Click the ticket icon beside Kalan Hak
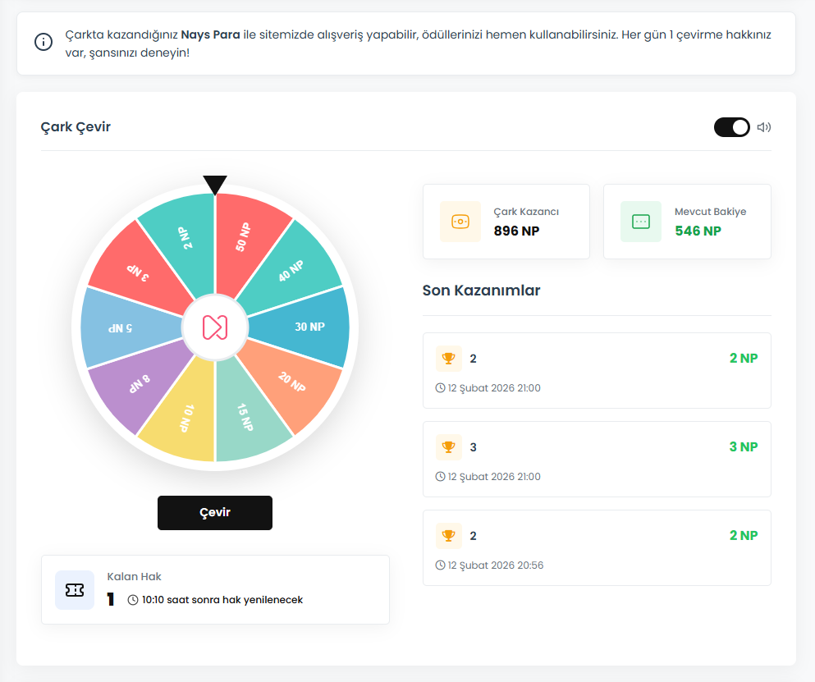Viewport: 815px width, 682px height. click(x=75, y=590)
